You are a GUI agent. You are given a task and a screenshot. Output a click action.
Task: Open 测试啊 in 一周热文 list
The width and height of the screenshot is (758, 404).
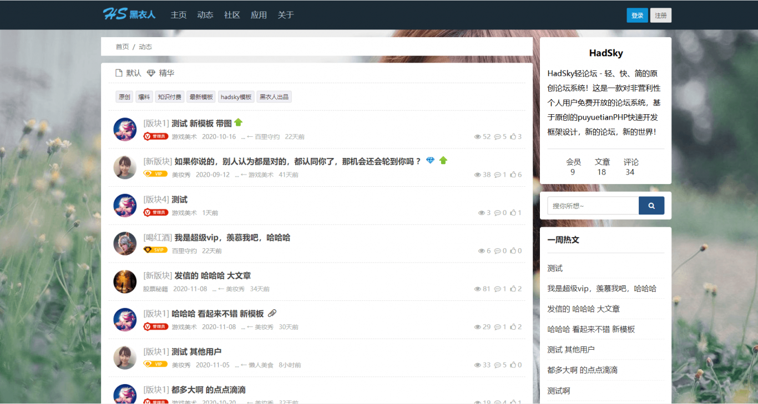click(x=559, y=391)
